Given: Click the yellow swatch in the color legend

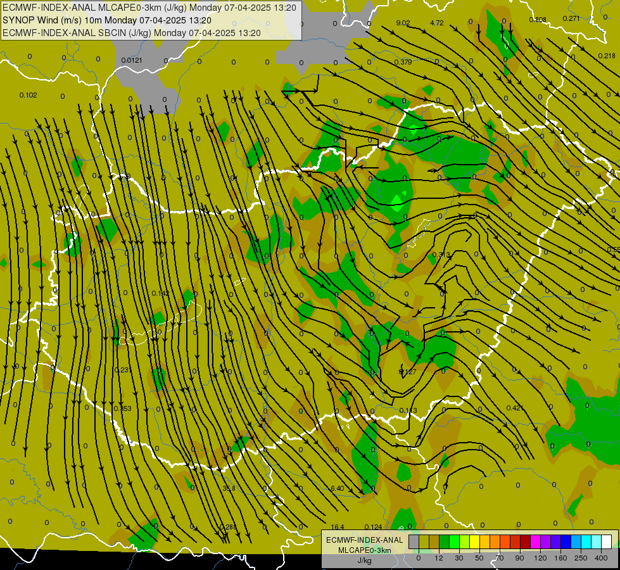Looking at the screenshot, I should coord(474,542).
